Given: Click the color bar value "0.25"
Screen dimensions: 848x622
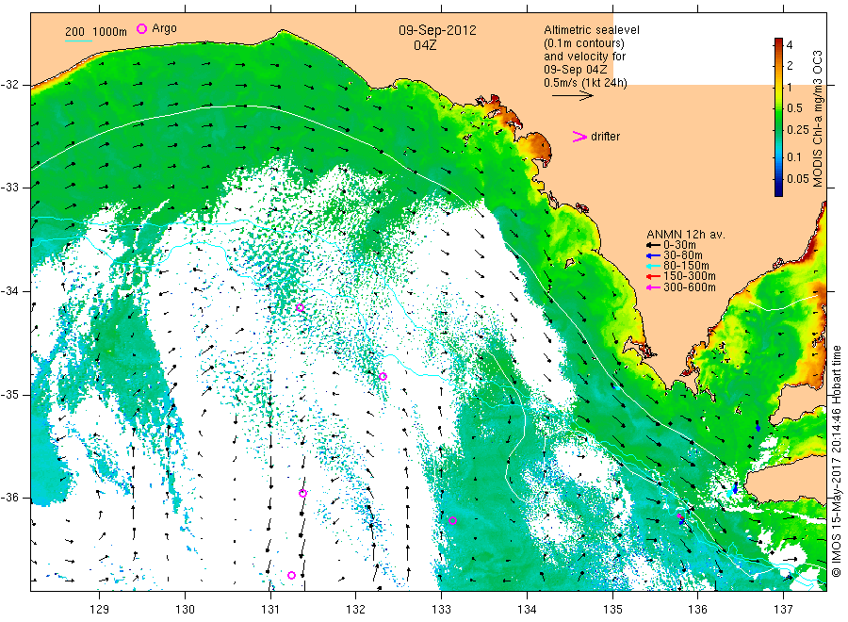Looking at the screenshot, I should (798, 130).
